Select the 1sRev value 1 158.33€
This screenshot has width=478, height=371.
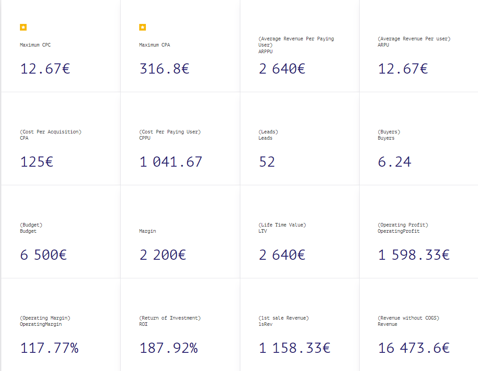(x=294, y=348)
